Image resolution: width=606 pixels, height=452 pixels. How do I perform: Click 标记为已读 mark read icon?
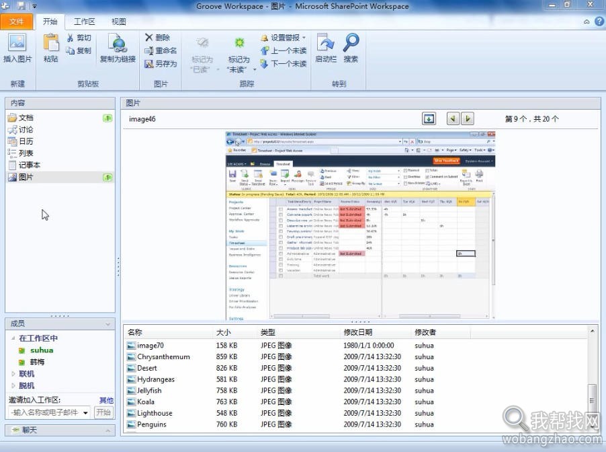[202, 42]
